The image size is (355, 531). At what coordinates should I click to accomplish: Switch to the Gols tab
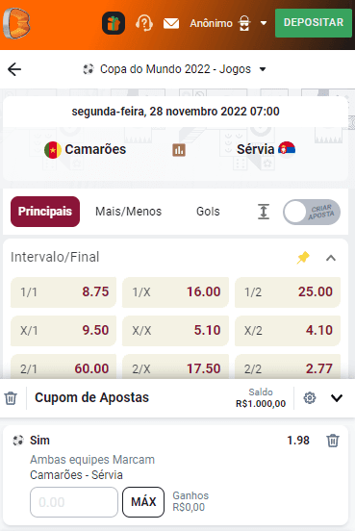(208, 212)
